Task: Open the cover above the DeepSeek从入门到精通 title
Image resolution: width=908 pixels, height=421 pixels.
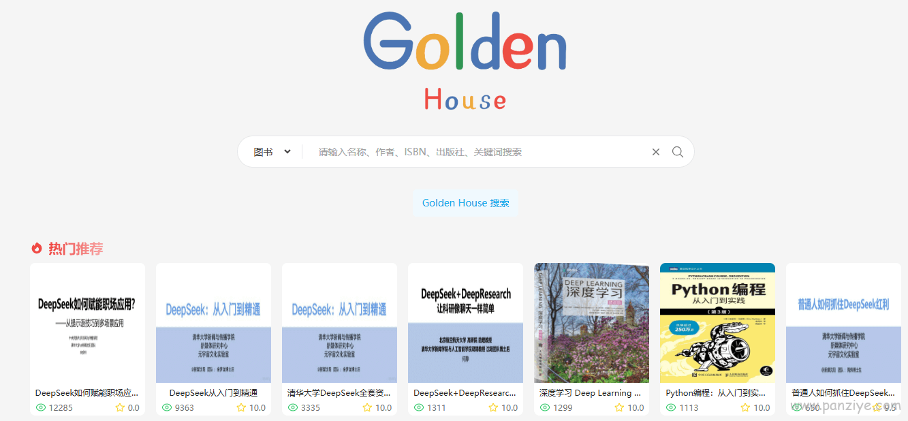Action: (x=214, y=323)
